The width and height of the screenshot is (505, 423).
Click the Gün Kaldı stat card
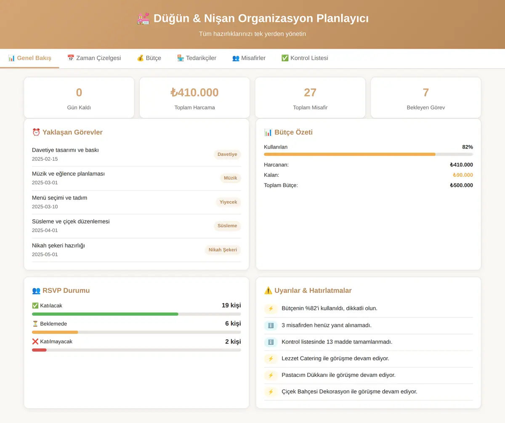click(x=79, y=98)
